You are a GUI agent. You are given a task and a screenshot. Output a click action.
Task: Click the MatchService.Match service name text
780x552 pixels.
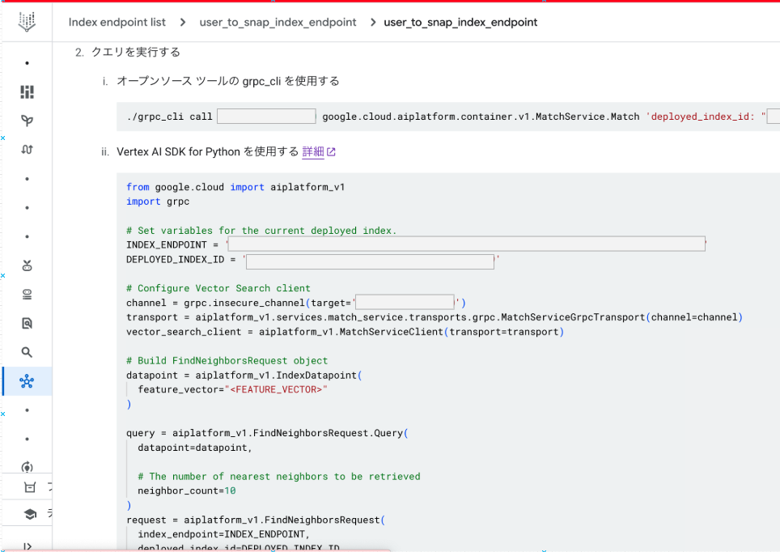(481, 117)
